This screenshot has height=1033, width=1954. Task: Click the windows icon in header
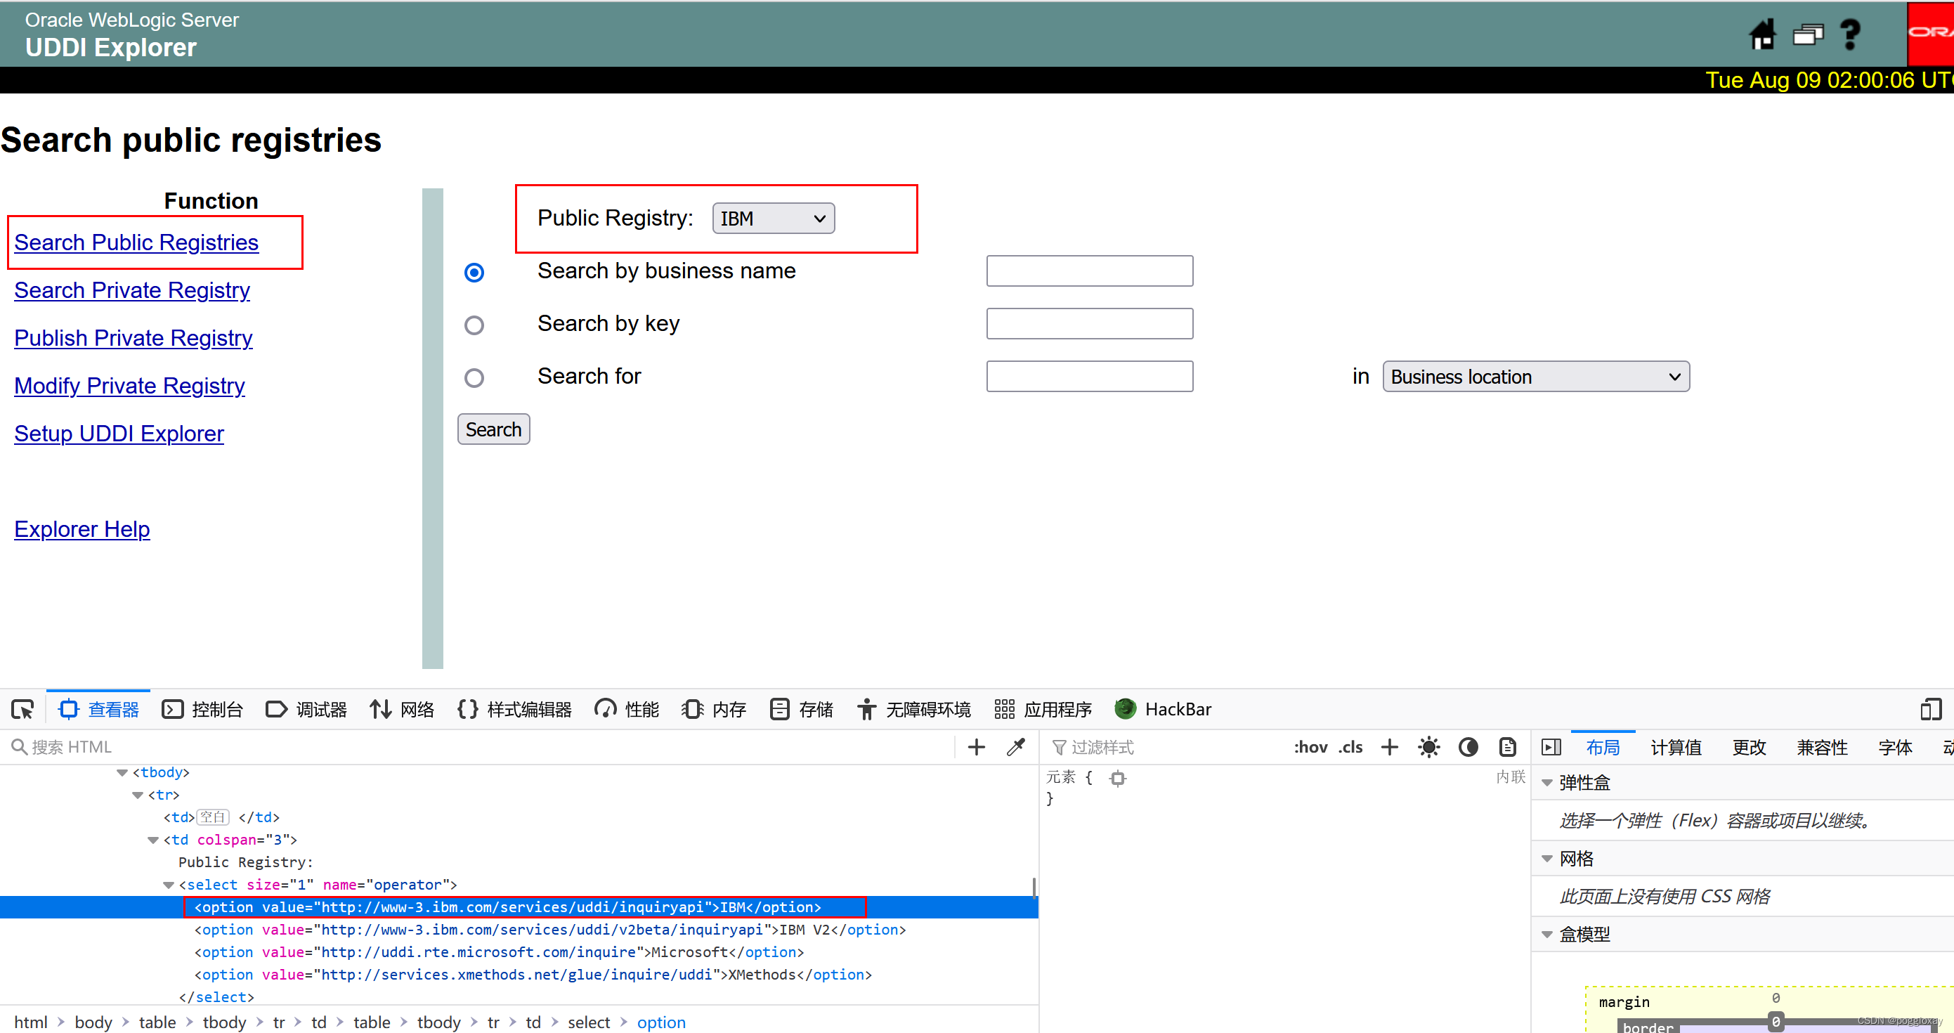pyautogui.click(x=1808, y=34)
